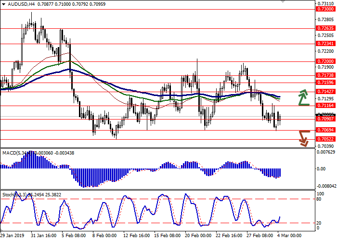Viewport: 337px width, 240px height.
Task: Click the MACD indicator label
Action: point(11,153)
